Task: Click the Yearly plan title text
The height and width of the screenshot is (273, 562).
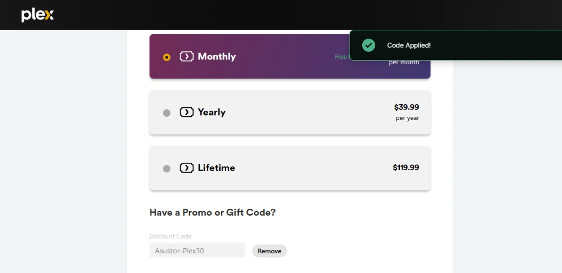Action: pyautogui.click(x=212, y=112)
